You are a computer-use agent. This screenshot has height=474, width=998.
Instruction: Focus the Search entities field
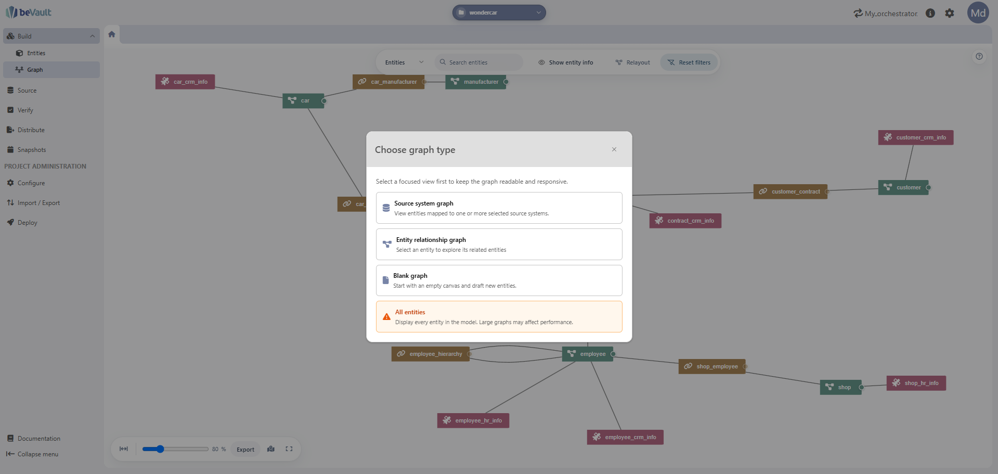478,62
